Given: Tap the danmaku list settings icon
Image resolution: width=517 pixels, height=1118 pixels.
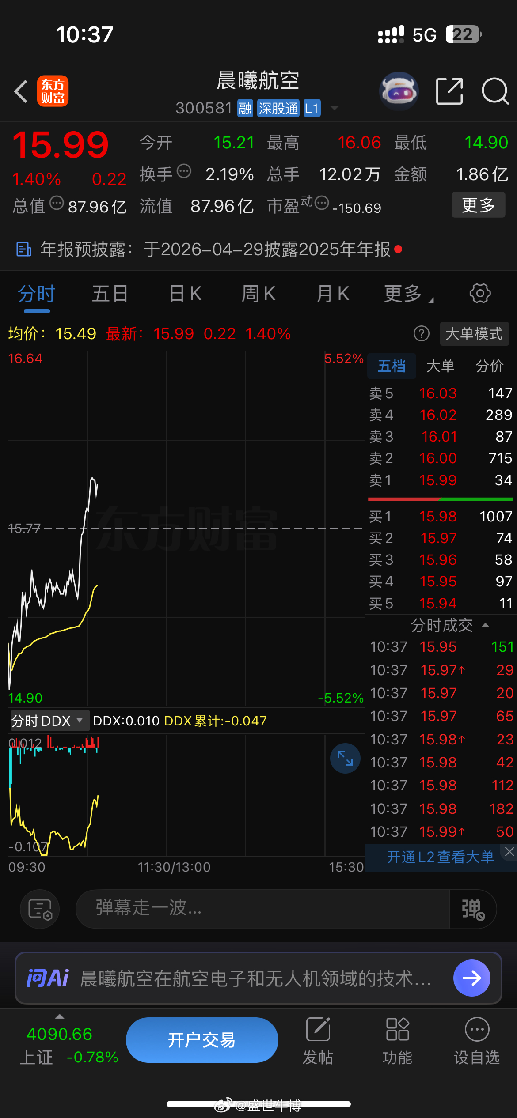Looking at the screenshot, I should point(40,910).
